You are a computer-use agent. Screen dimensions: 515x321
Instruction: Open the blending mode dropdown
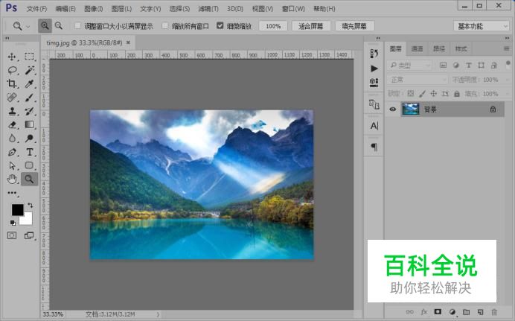(x=418, y=80)
